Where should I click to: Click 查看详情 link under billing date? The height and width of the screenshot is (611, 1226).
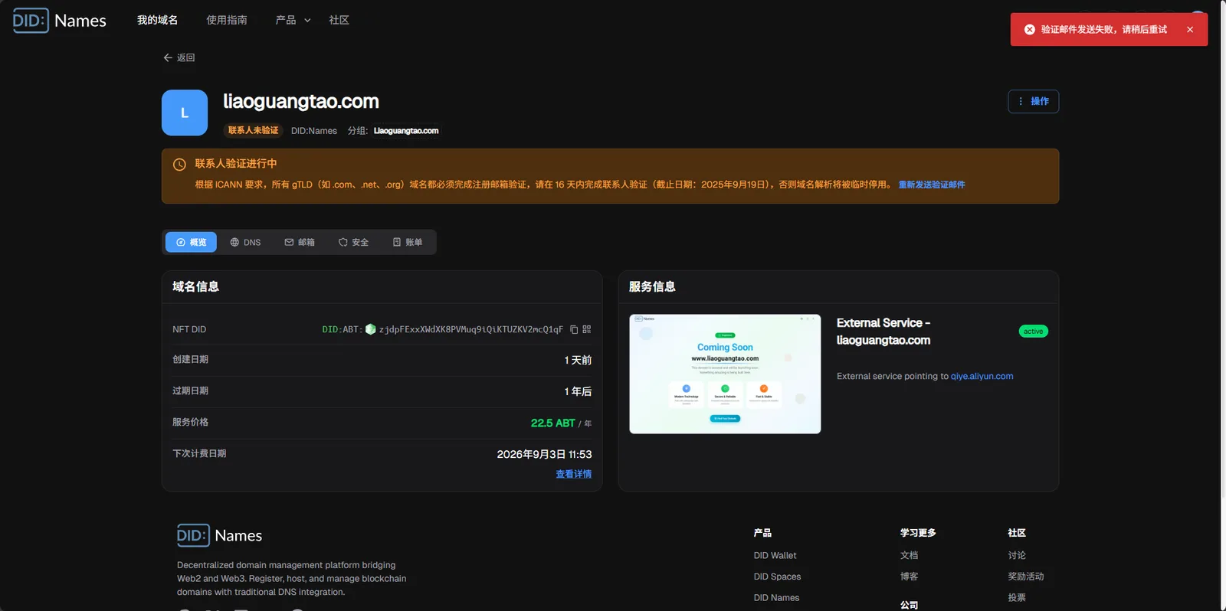pos(573,474)
